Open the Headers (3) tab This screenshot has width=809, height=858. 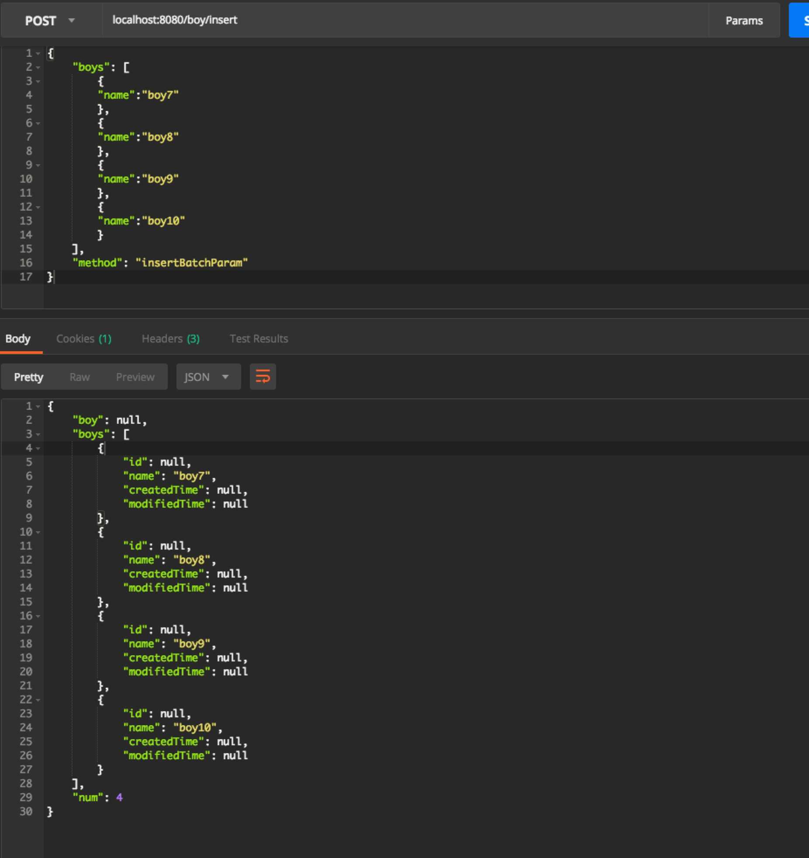tap(171, 339)
